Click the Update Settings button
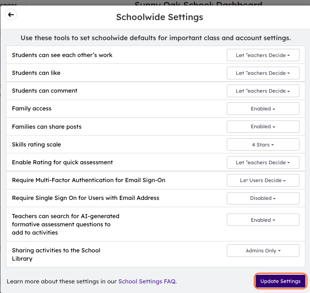Image resolution: width=310 pixels, height=293 pixels. [280, 281]
